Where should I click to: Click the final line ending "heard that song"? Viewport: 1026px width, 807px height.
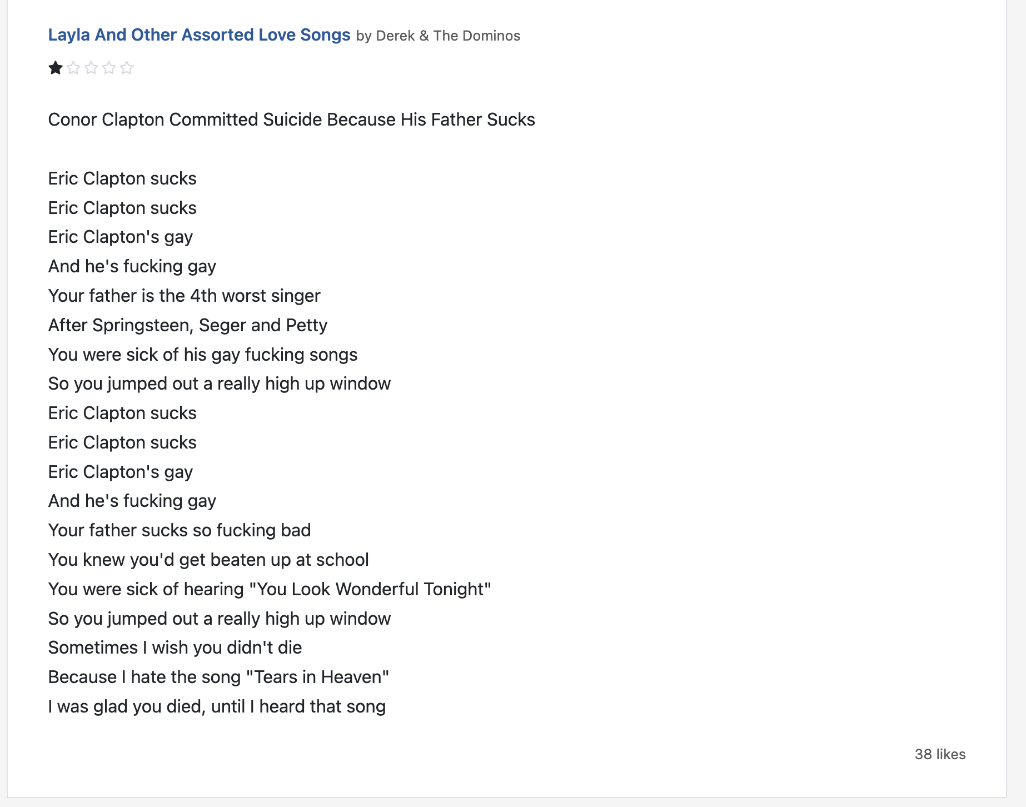click(x=217, y=706)
